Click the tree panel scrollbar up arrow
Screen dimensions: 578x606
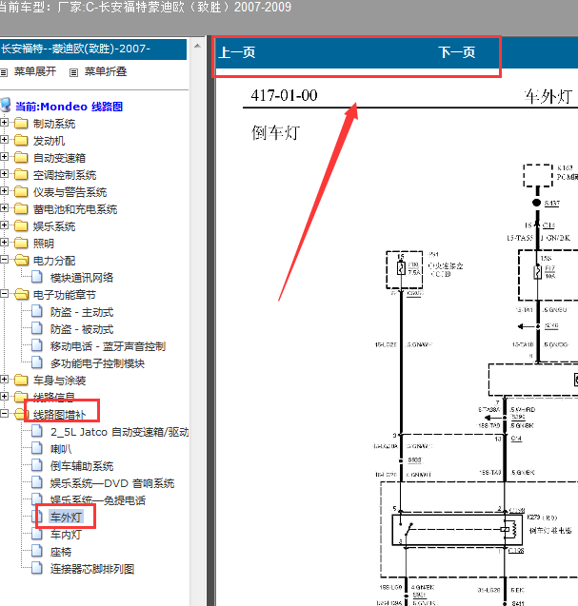[197, 46]
